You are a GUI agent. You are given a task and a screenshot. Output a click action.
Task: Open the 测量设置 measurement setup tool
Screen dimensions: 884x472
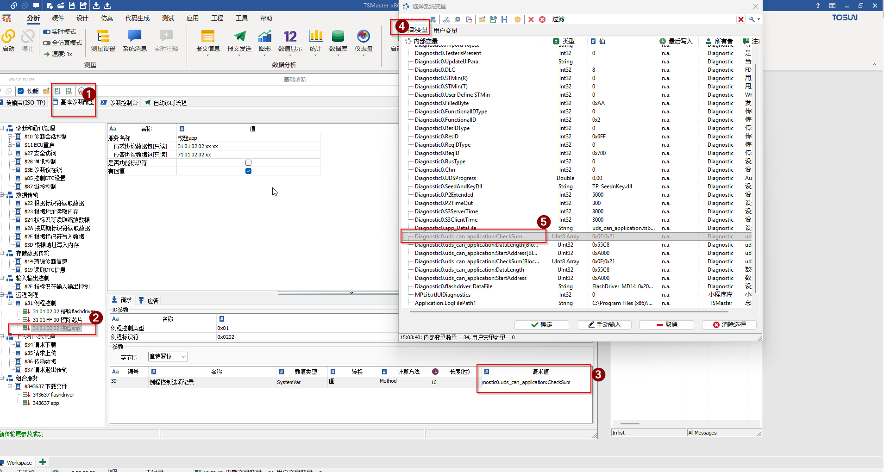[x=103, y=41]
